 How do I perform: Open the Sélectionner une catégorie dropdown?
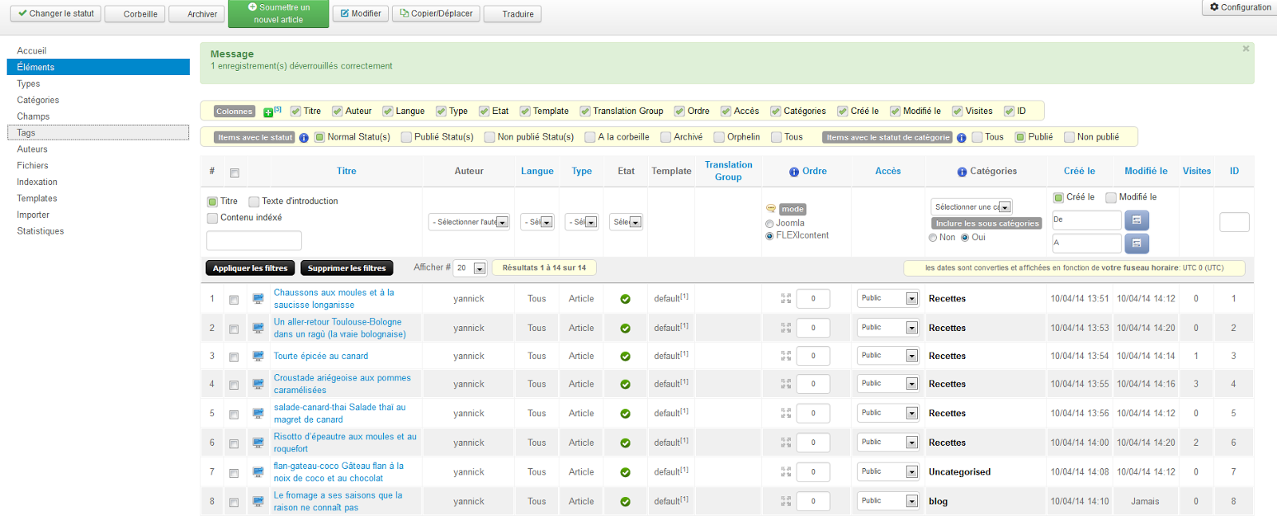point(971,207)
